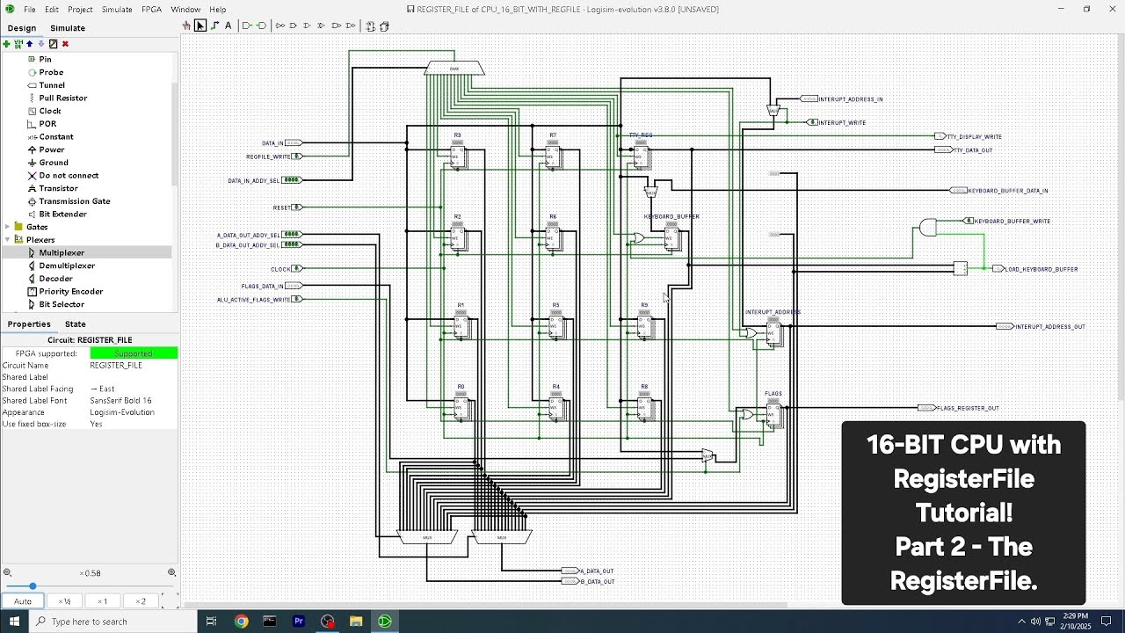Select Decoder in the component tree
Image resolution: width=1125 pixels, height=633 pixels.
pyautogui.click(x=55, y=279)
